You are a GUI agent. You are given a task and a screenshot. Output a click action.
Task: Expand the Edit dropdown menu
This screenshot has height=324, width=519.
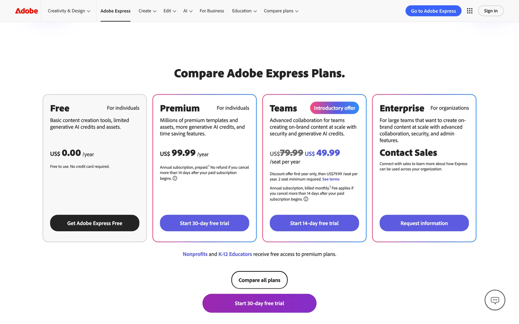point(170,11)
